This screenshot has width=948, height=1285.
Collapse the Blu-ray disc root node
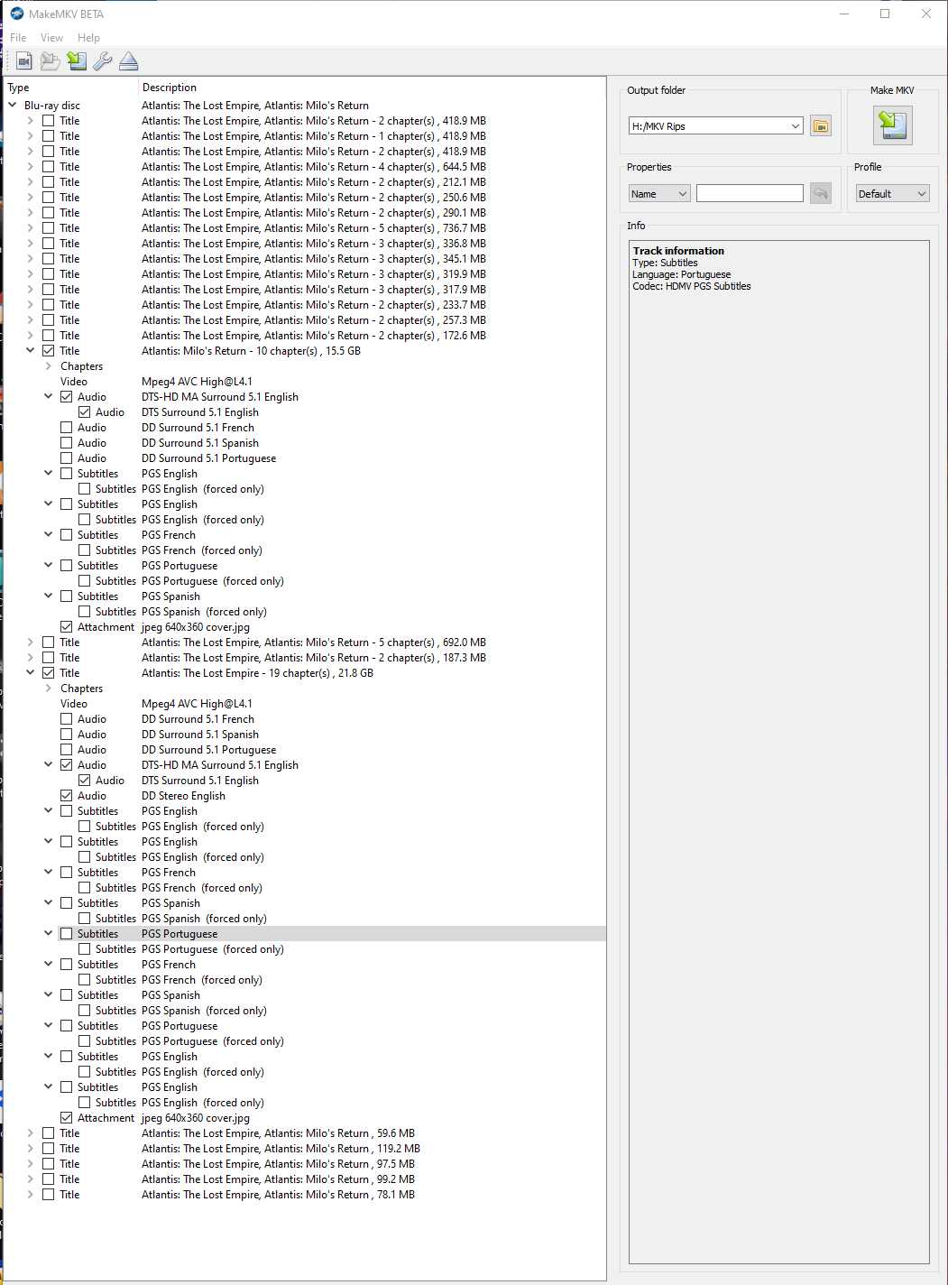[13, 106]
